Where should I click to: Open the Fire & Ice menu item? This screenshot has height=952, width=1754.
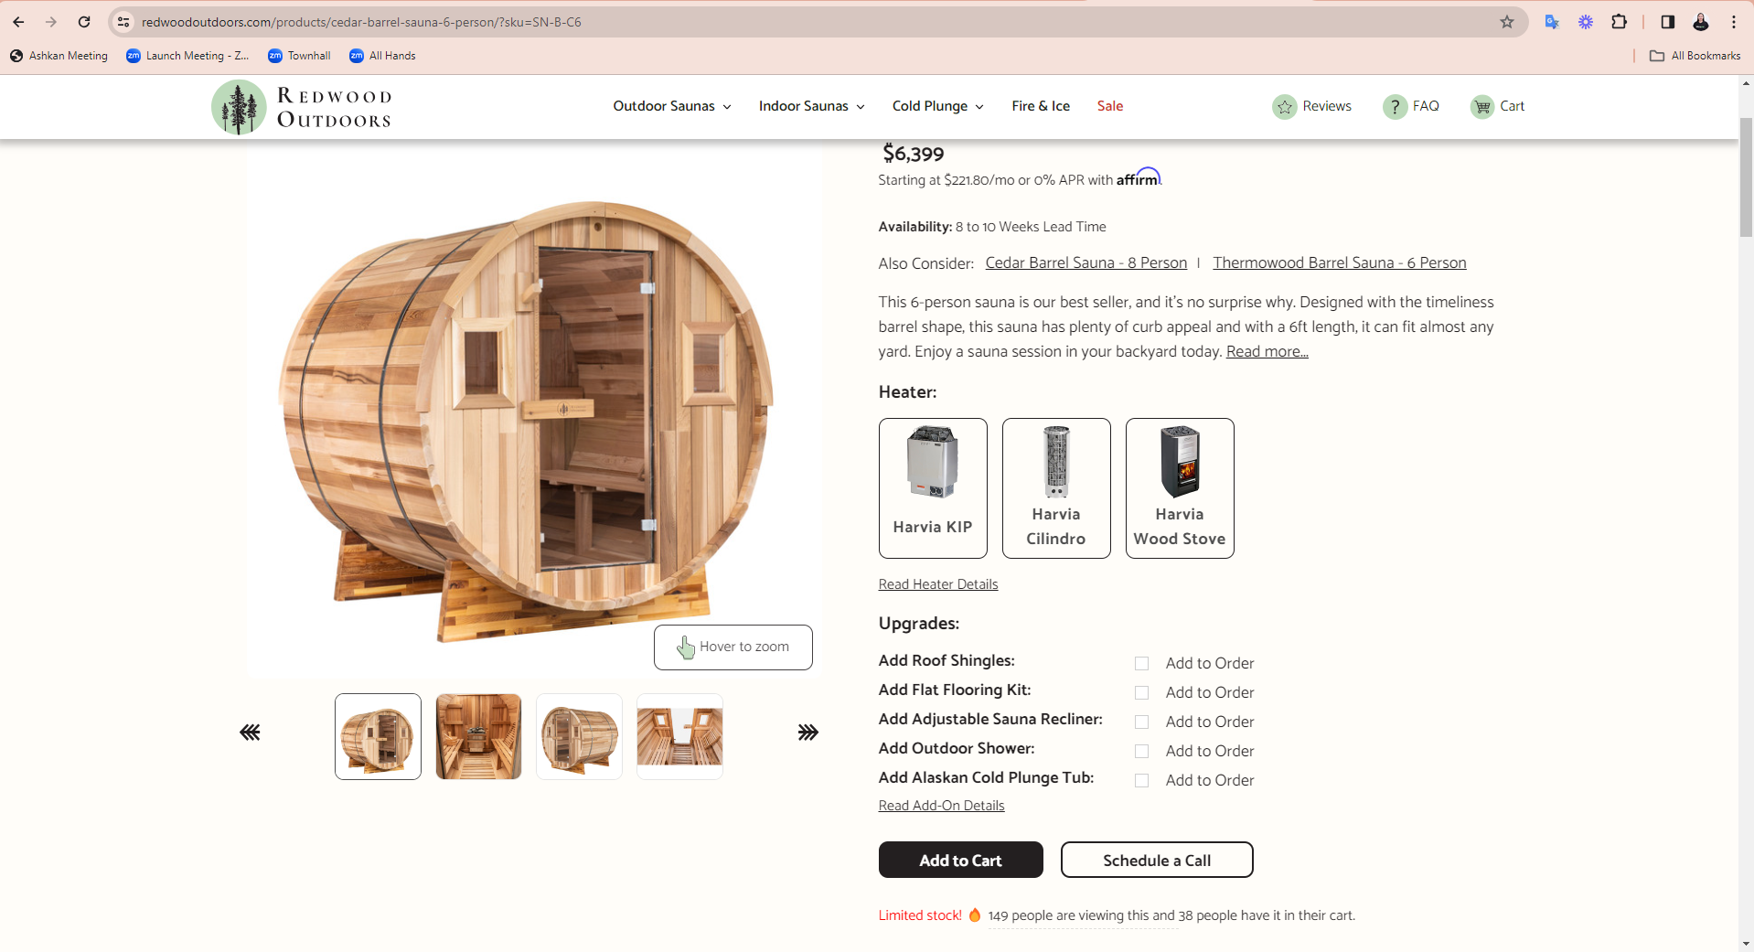click(x=1041, y=106)
